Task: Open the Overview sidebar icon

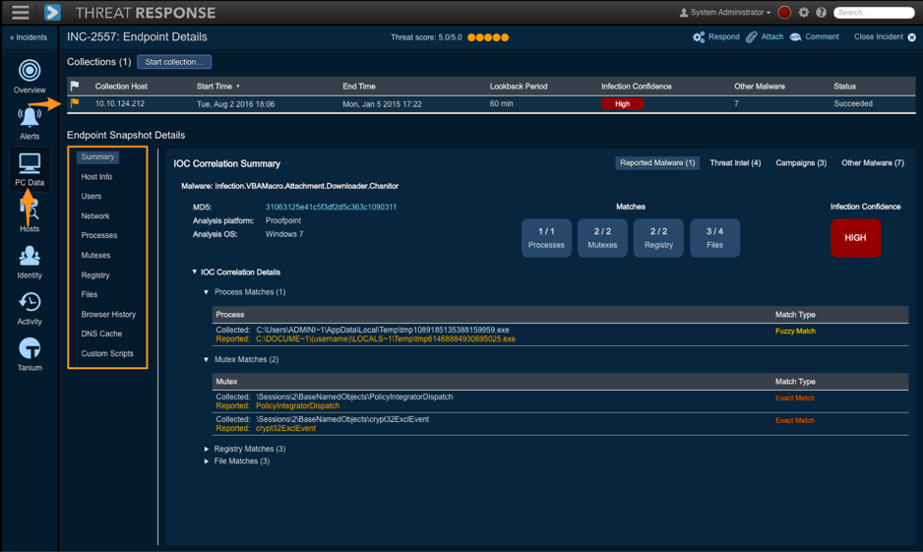Action: coord(30,72)
